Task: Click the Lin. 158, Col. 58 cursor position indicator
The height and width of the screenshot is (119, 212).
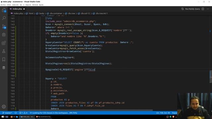Action: 163,113
